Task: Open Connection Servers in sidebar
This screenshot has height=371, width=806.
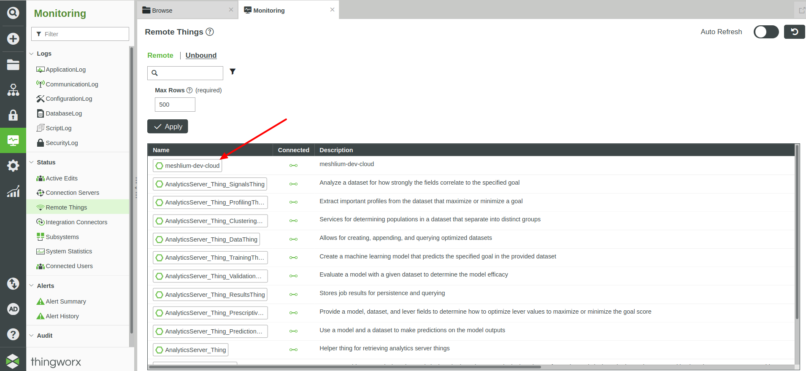Action: [68, 193]
